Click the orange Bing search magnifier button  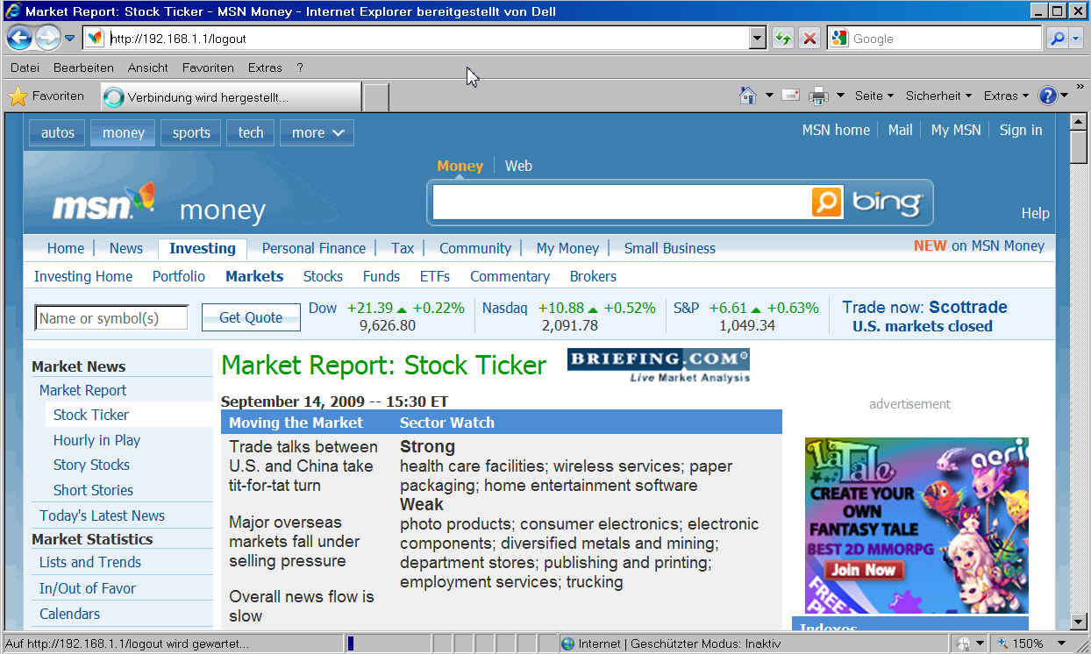(827, 203)
